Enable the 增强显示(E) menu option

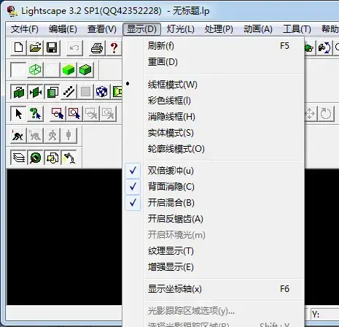(x=214, y=267)
